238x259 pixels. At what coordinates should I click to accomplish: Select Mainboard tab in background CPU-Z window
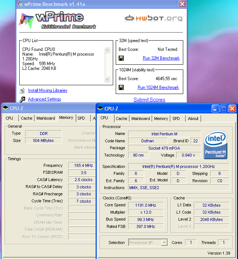(46, 118)
